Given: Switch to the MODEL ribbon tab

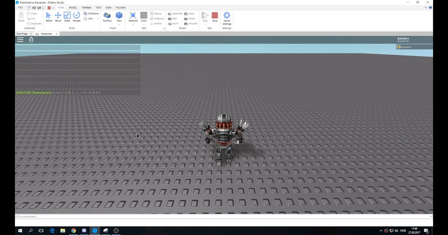Looking at the screenshot, I should tap(73, 7).
